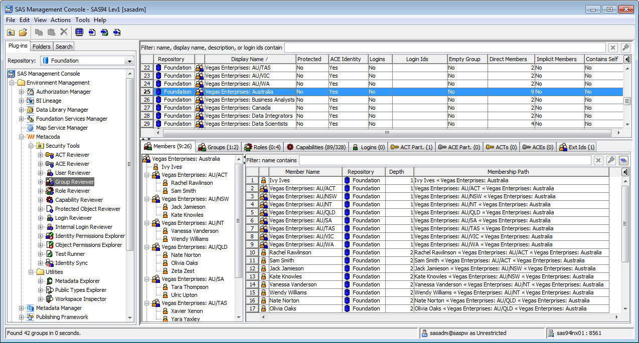Clear the top filter with the X button

(x=612, y=48)
